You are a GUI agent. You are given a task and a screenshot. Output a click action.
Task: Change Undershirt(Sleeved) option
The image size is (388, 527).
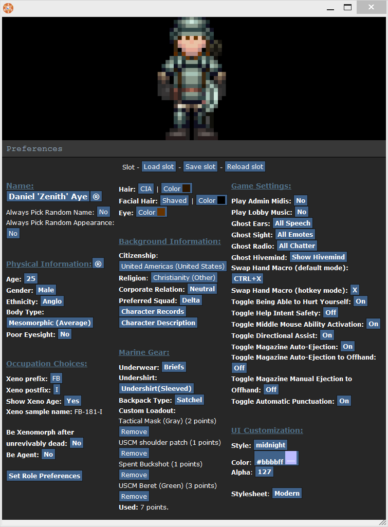coord(156,389)
